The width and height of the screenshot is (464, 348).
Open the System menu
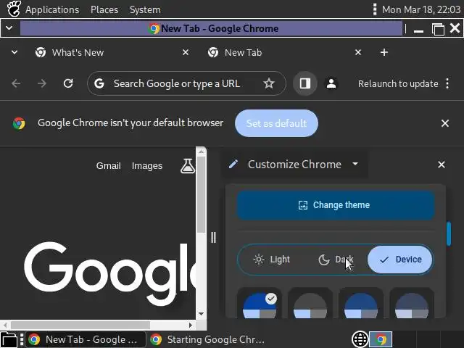coord(145,9)
